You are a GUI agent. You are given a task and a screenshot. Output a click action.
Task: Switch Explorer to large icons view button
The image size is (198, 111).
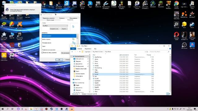(x=170, y=94)
